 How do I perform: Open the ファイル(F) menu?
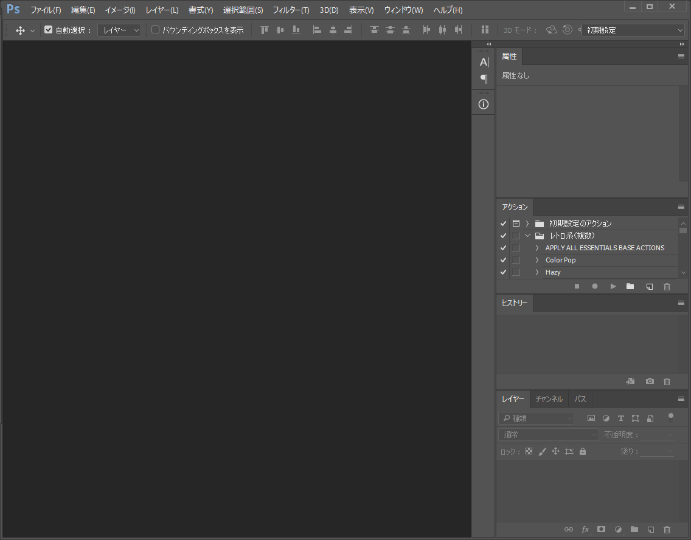[x=46, y=10]
